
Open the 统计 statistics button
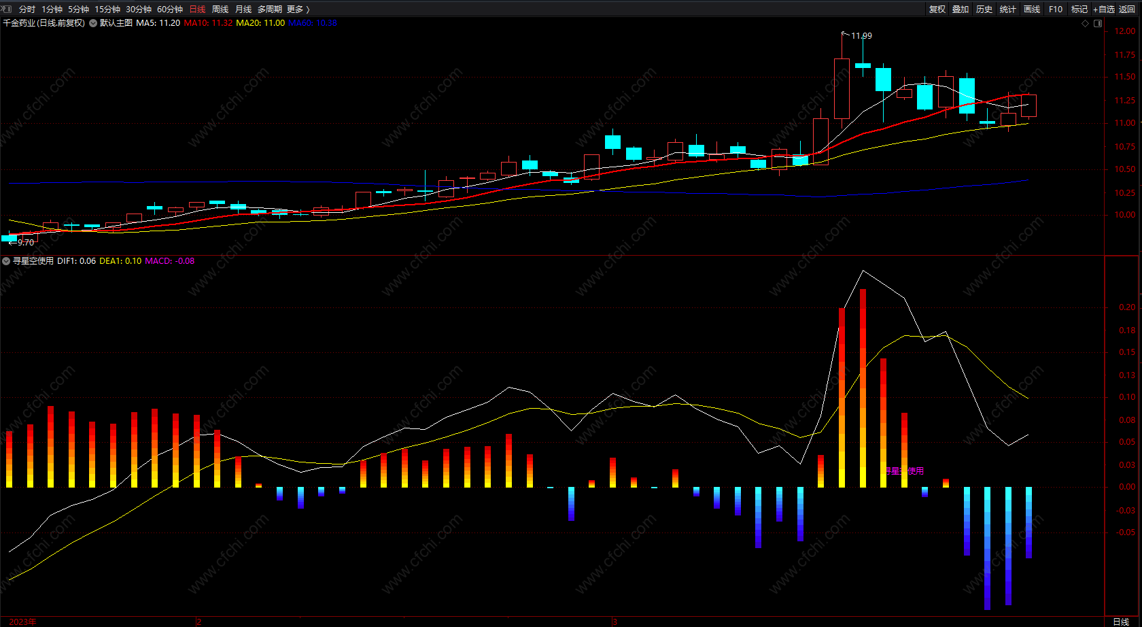1008,9
